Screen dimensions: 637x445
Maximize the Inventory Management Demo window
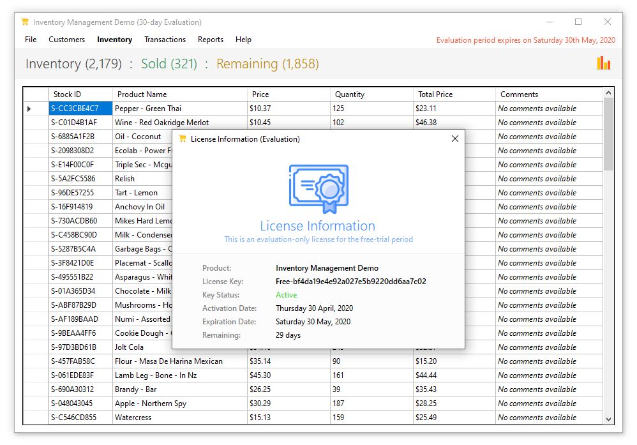(578, 22)
